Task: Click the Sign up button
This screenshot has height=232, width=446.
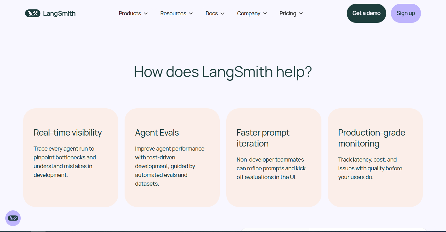Action: coord(406,13)
